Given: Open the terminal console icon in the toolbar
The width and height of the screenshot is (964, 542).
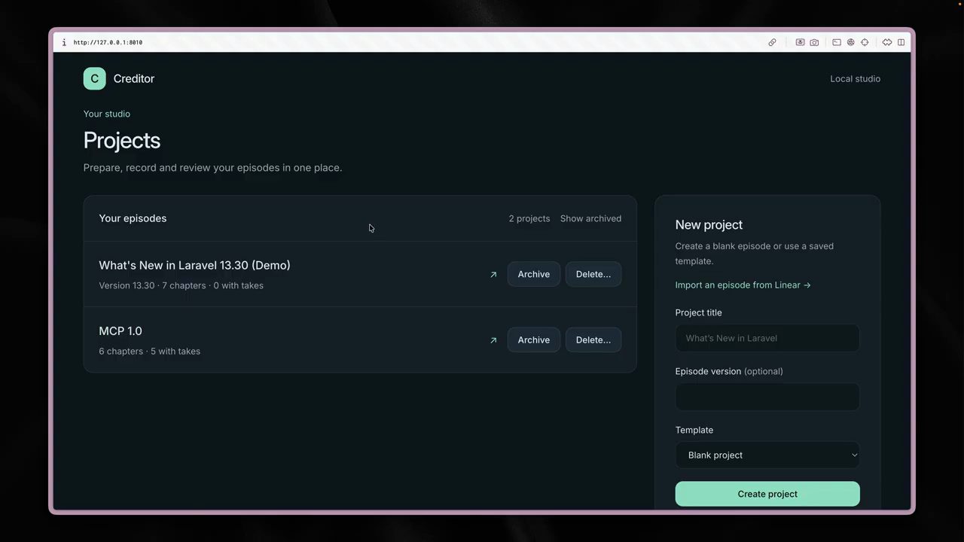Looking at the screenshot, I should click(836, 42).
